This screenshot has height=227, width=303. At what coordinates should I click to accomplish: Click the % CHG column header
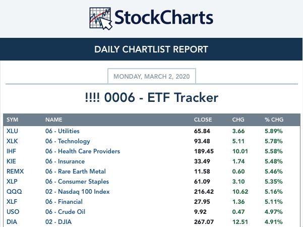[274, 120]
